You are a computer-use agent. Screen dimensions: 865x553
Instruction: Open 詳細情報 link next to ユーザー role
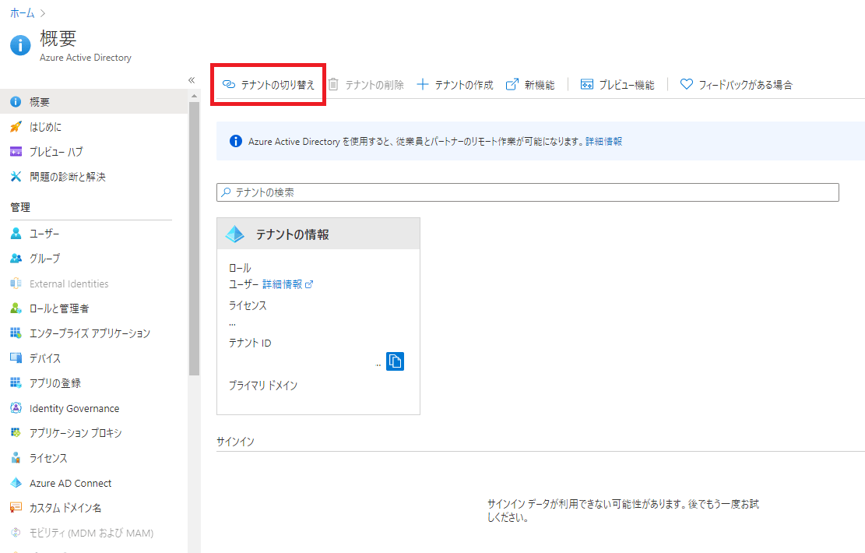tap(287, 284)
